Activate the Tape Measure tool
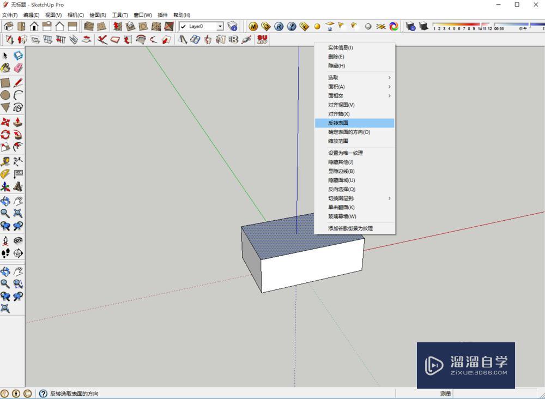Screen dimensions: 545x399 tap(5, 161)
